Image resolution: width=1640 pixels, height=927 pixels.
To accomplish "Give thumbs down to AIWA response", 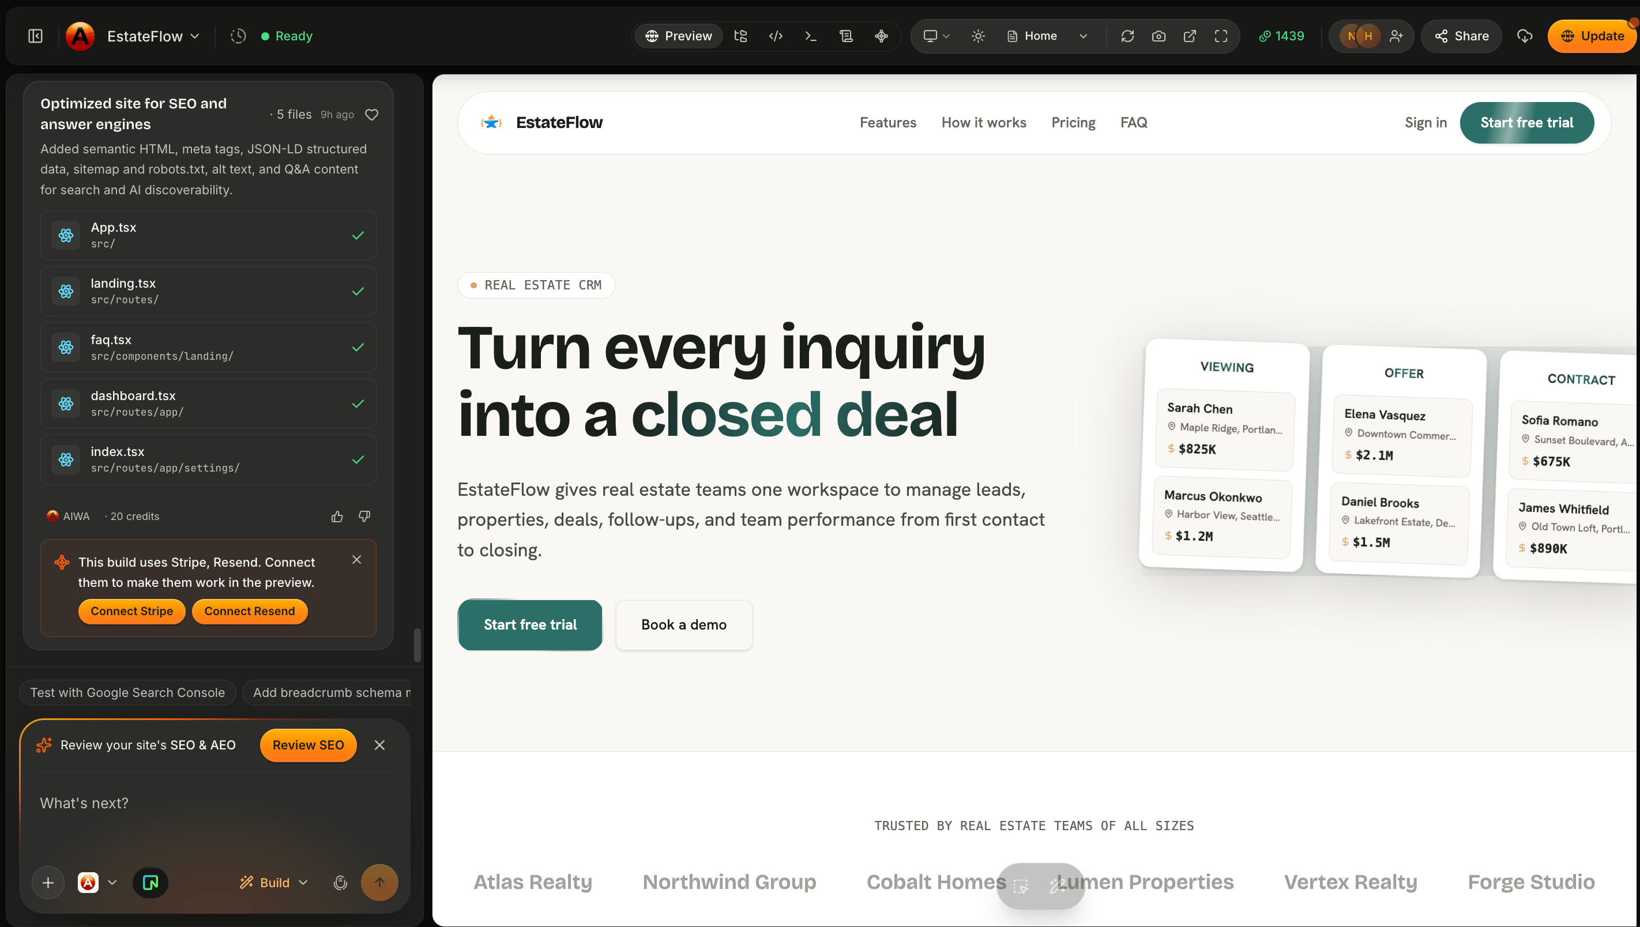I will coord(365,517).
